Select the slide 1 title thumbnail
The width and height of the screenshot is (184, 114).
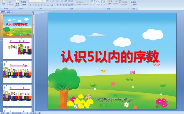(x=17, y=25)
